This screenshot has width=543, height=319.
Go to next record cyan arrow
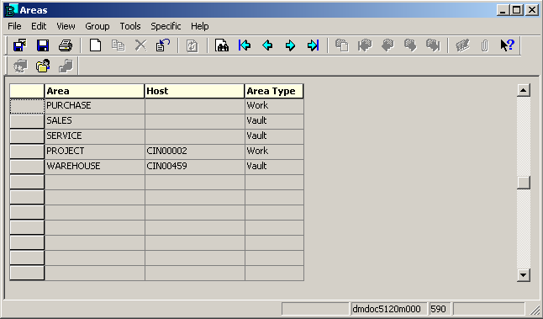coord(290,45)
